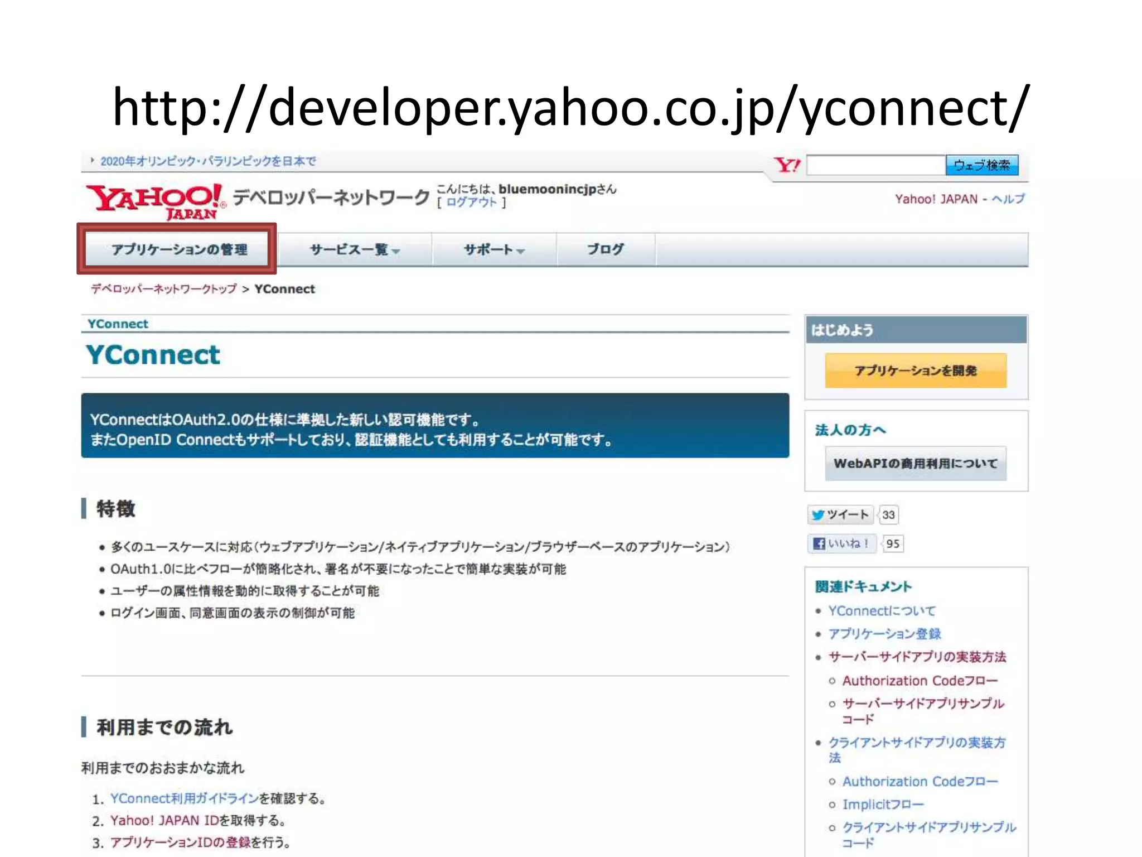Click the 利用までの流れ section heading
This screenshot has width=1142, height=857.
[164, 728]
